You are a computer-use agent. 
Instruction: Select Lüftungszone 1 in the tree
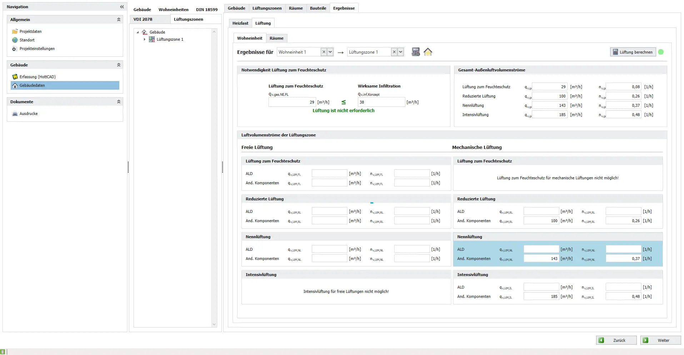(170, 39)
